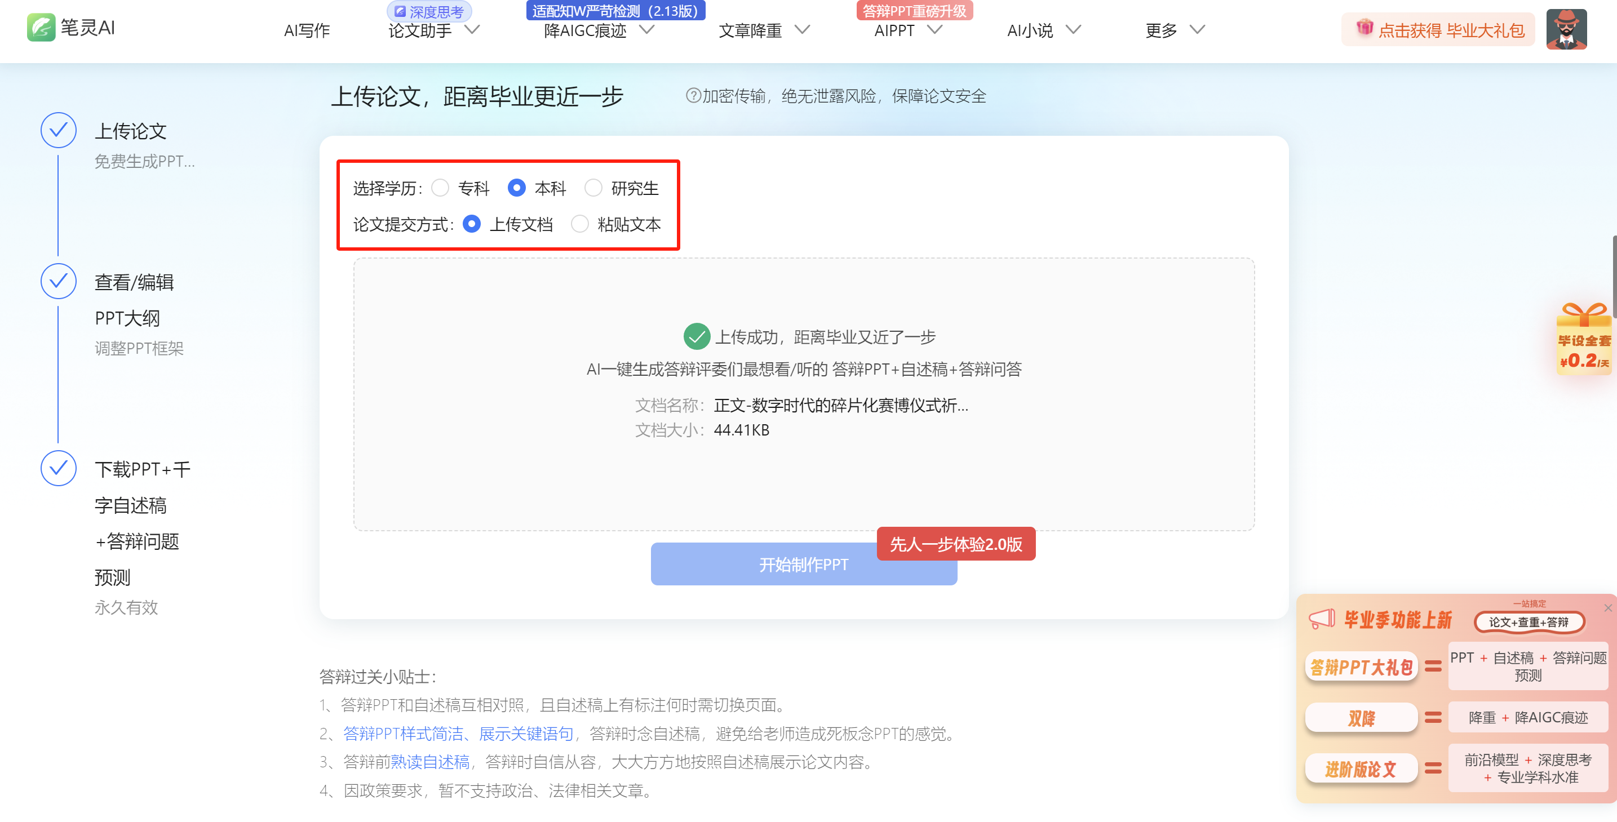Choose the 粘贴文本 submission radio option
The width and height of the screenshot is (1617, 822).
point(579,224)
